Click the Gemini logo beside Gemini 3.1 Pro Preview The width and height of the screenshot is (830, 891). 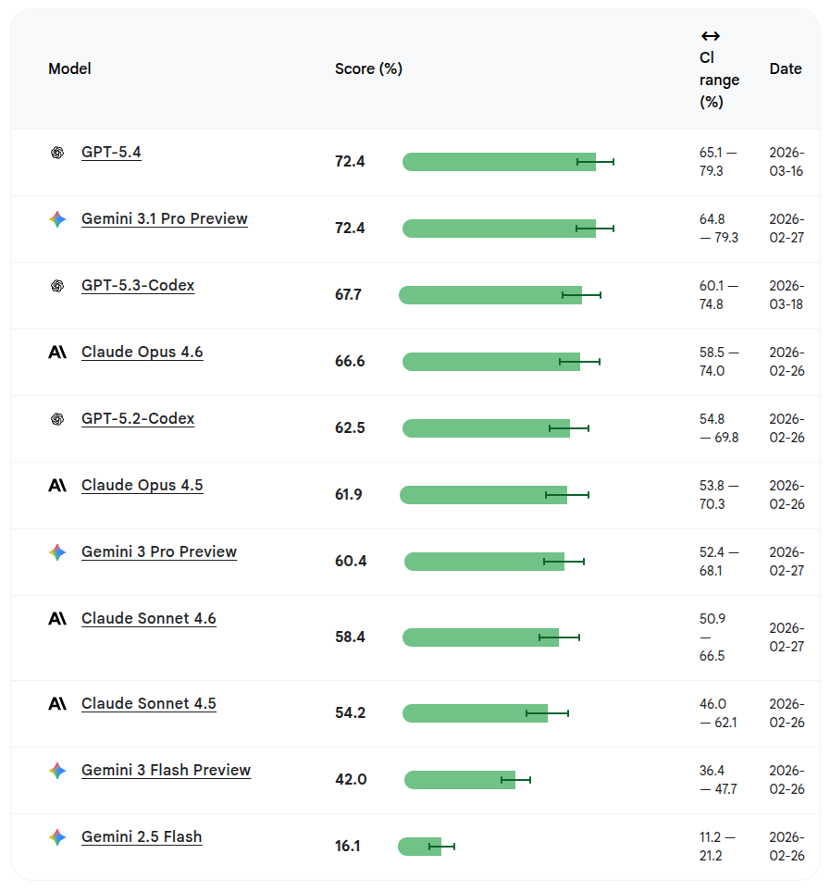coord(57,219)
